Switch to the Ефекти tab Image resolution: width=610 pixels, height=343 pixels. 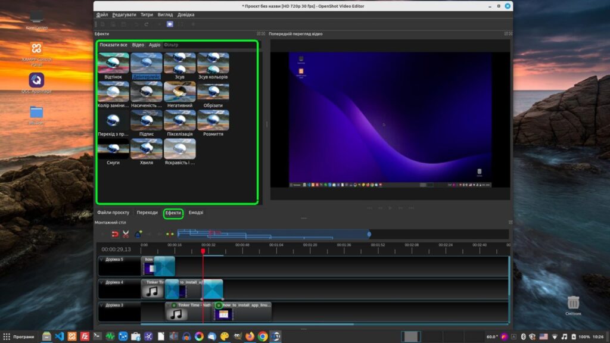point(173,213)
